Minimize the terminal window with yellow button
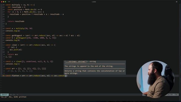This screenshot has width=181, height=102. 4,2
